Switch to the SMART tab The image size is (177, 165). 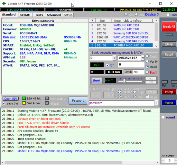(25, 15)
